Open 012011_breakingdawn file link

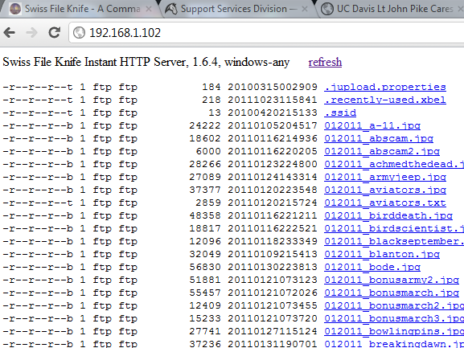pyautogui.click(x=394, y=344)
